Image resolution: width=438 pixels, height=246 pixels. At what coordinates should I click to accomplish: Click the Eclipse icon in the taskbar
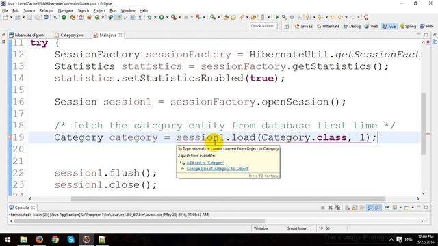click(x=87, y=240)
